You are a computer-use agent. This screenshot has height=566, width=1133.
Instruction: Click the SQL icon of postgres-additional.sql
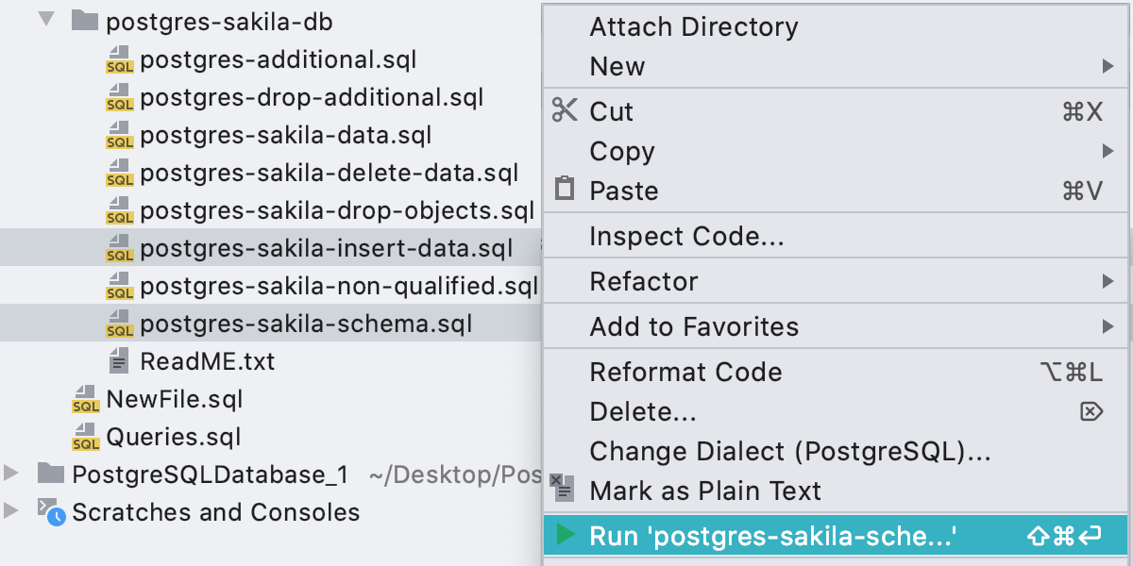pos(120,60)
